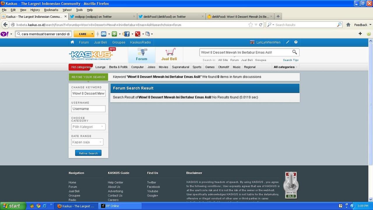Run search with browser search box magnifier
This screenshot has height=210, width=373.
click(339, 25)
